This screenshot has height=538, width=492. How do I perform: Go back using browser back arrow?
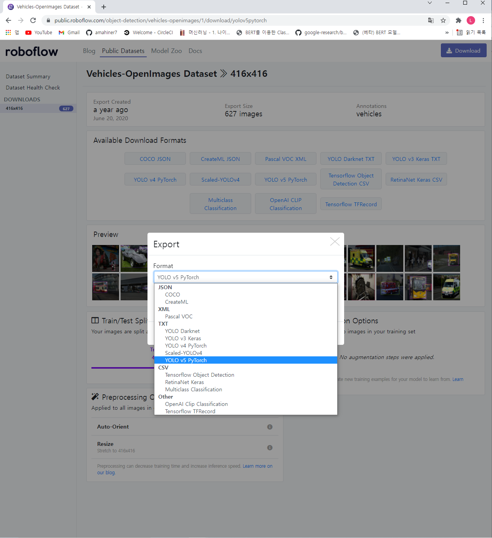click(x=8, y=20)
